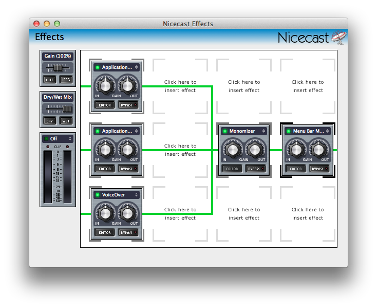Insert effect in top row second slot

point(180,86)
